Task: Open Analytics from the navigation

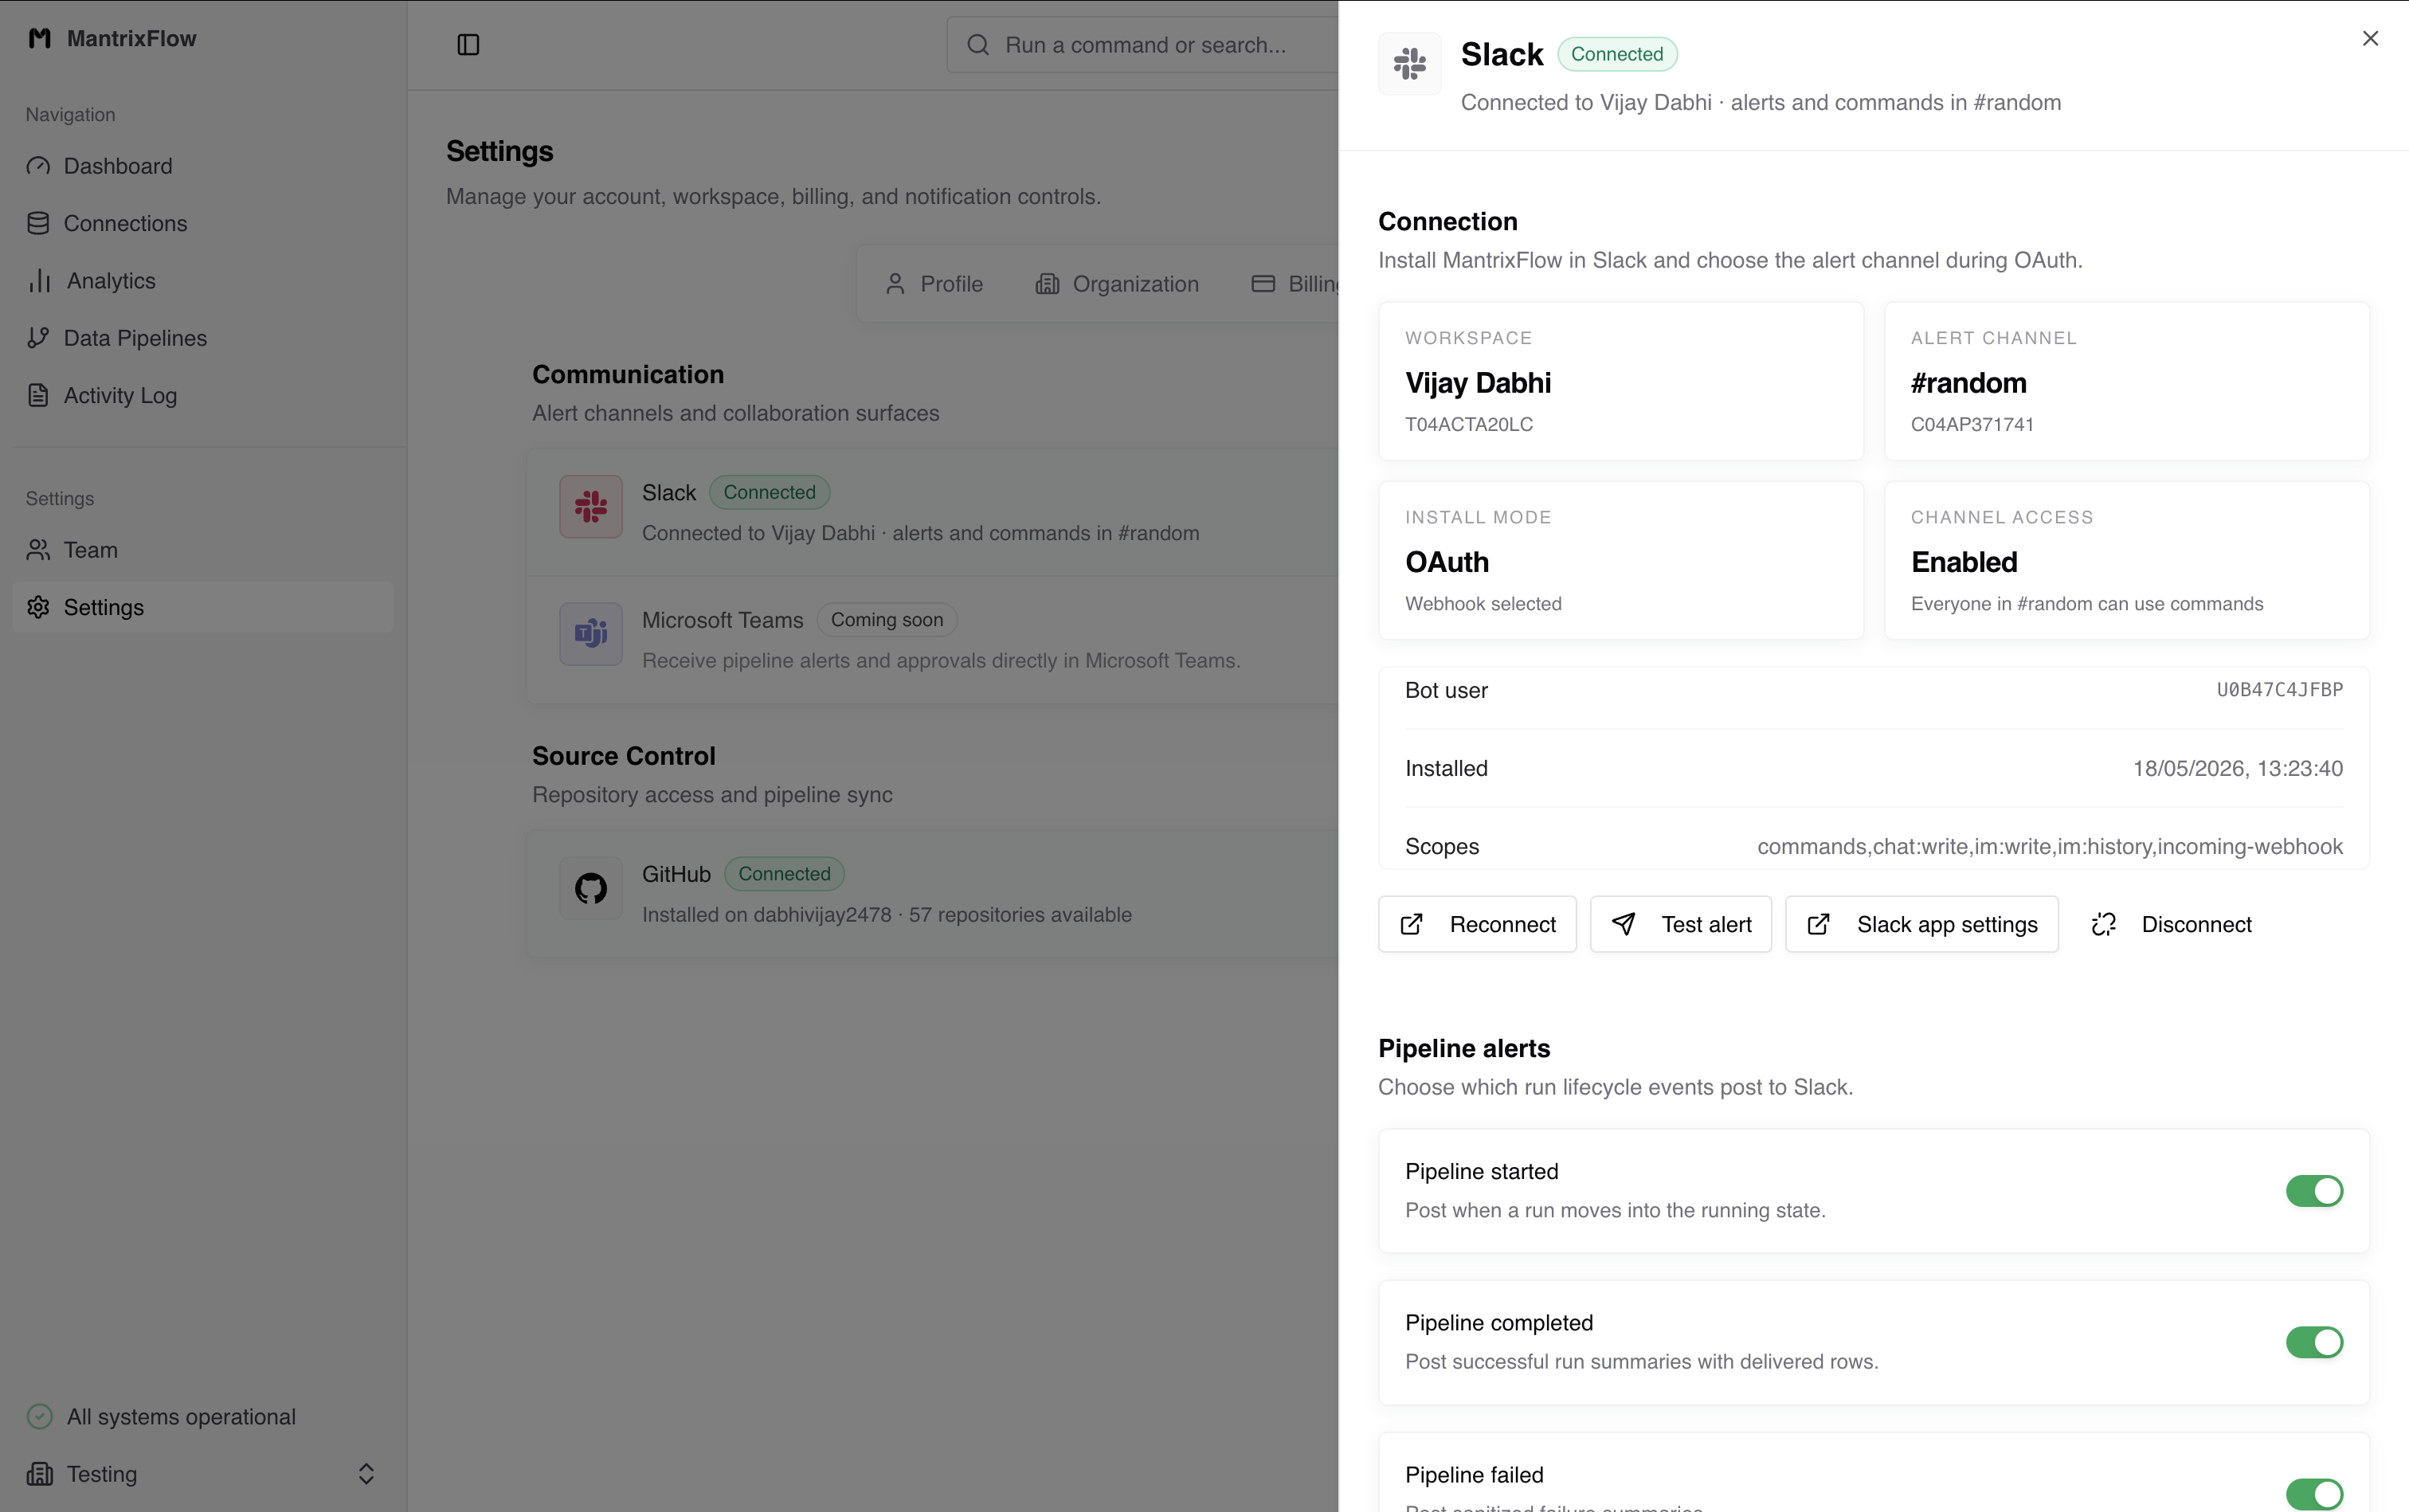Action: (203, 281)
